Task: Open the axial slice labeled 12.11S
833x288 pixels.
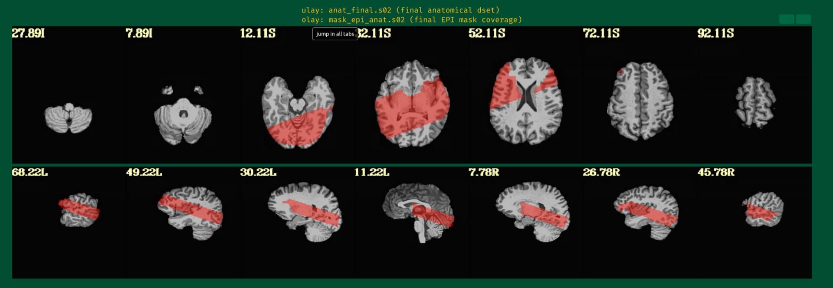Action: 298,112
